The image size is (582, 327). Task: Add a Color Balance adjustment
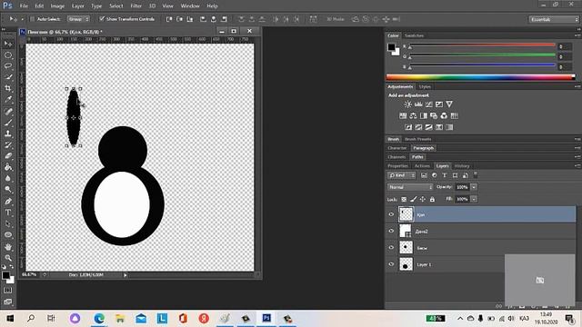pyautogui.click(x=413, y=115)
